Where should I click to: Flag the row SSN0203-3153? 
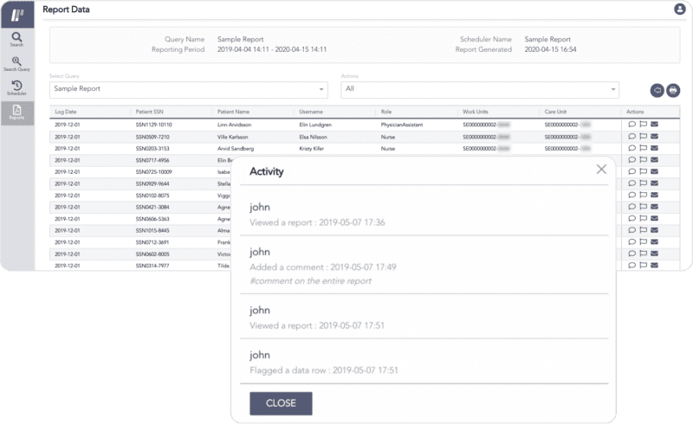[x=644, y=148]
